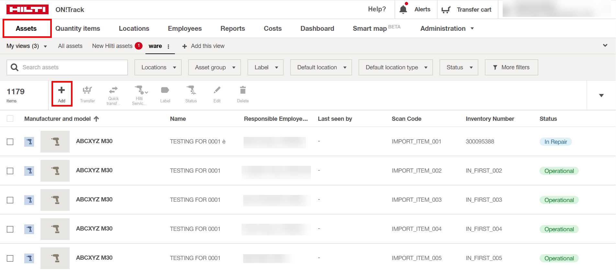Screen dimensions: 616x272
Task: Switch to the Assets tab
Action: pyautogui.click(x=26, y=28)
